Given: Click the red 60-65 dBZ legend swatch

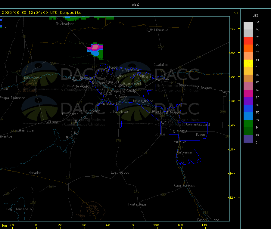Looking at the screenshot, I should click(248, 41).
